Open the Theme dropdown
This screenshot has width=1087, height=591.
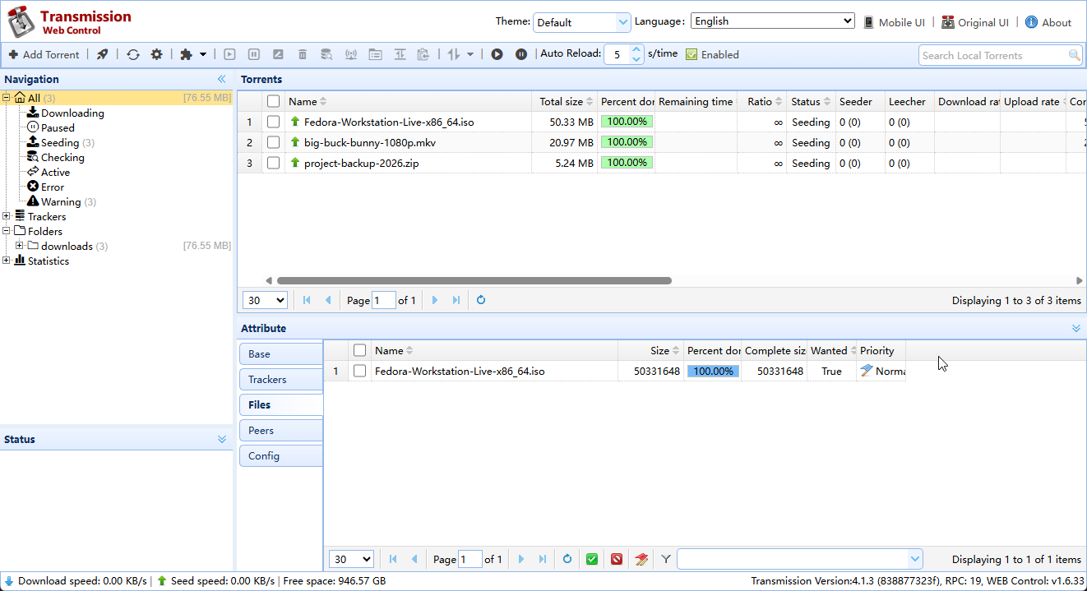coord(582,22)
